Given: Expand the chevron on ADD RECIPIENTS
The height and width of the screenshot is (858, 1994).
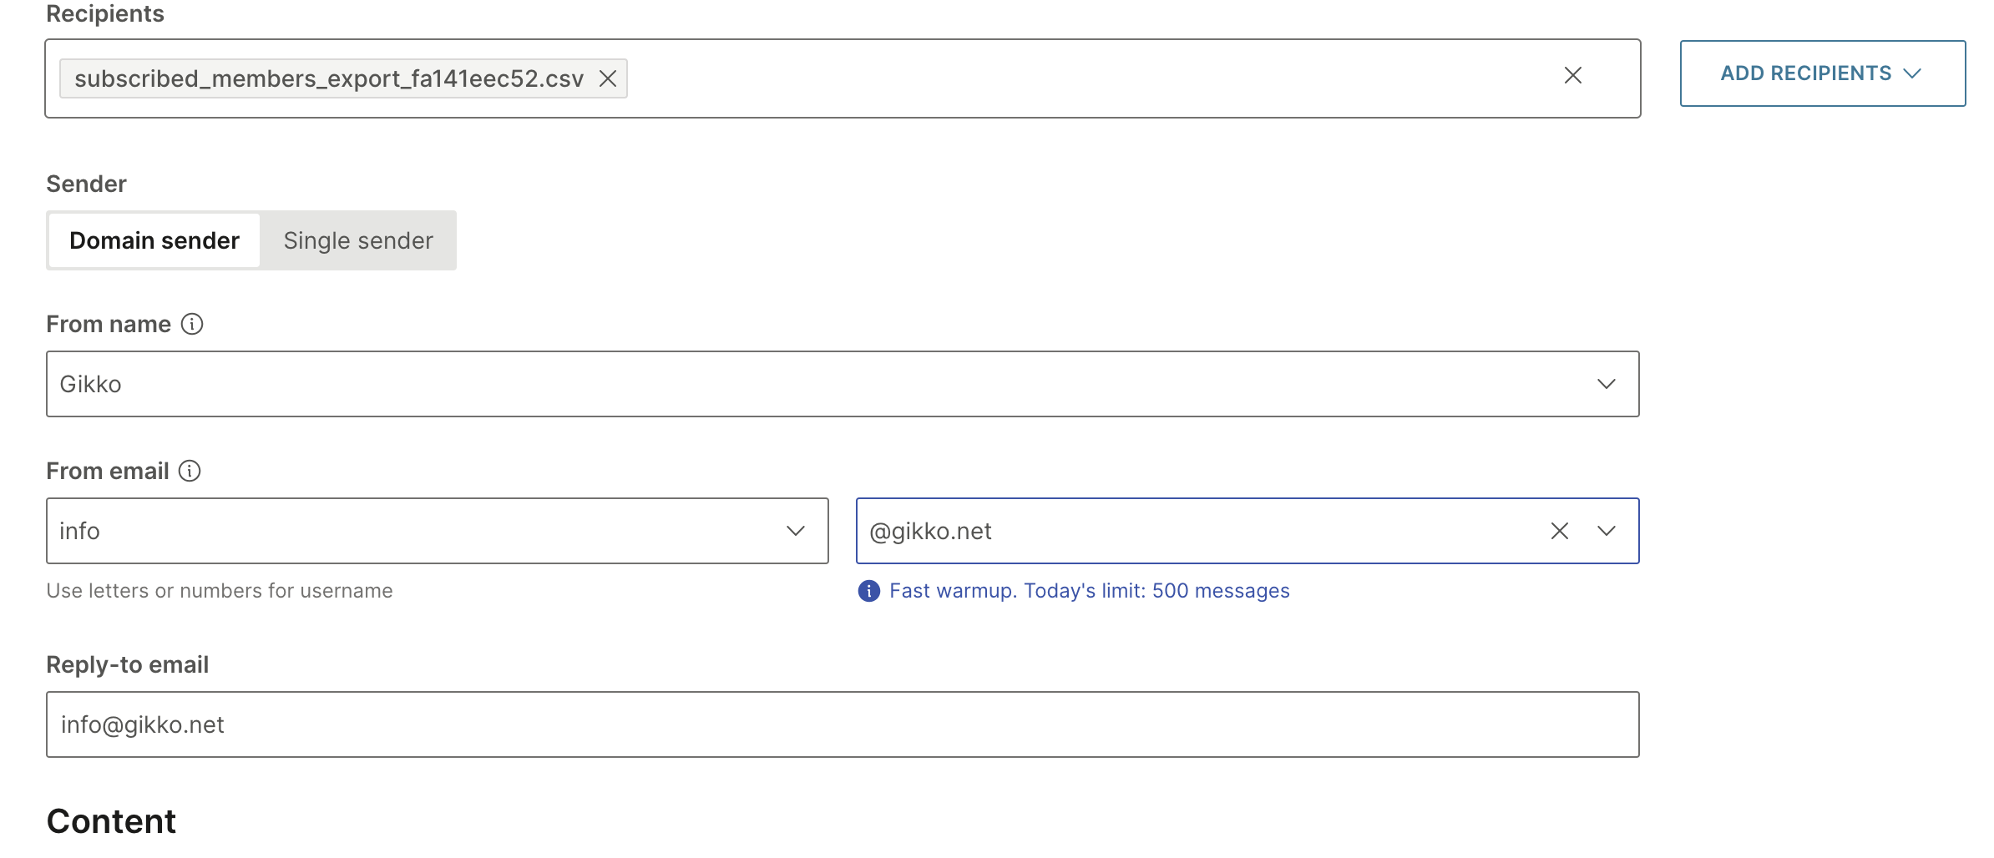Looking at the screenshot, I should 1913,73.
